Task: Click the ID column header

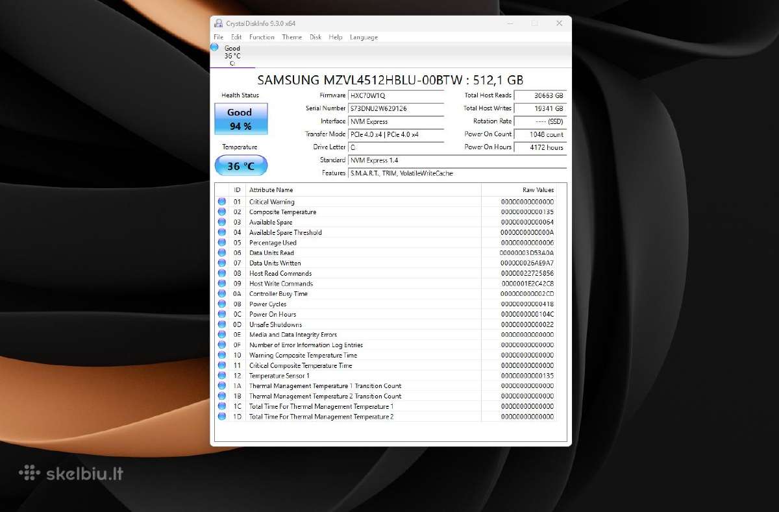Action: tap(238, 190)
